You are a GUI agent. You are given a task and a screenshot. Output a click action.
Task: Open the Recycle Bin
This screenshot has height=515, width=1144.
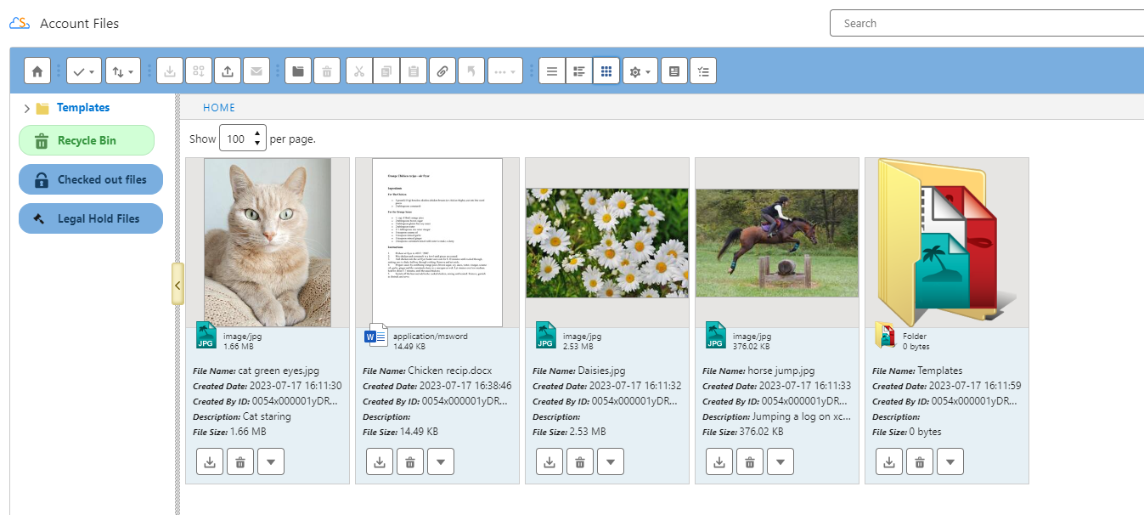point(87,141)
